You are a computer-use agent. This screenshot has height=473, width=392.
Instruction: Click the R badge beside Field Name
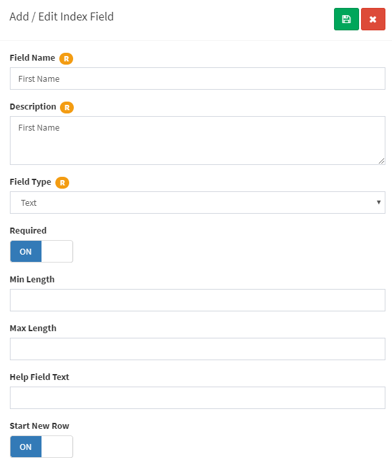click(x=67, y=59)
